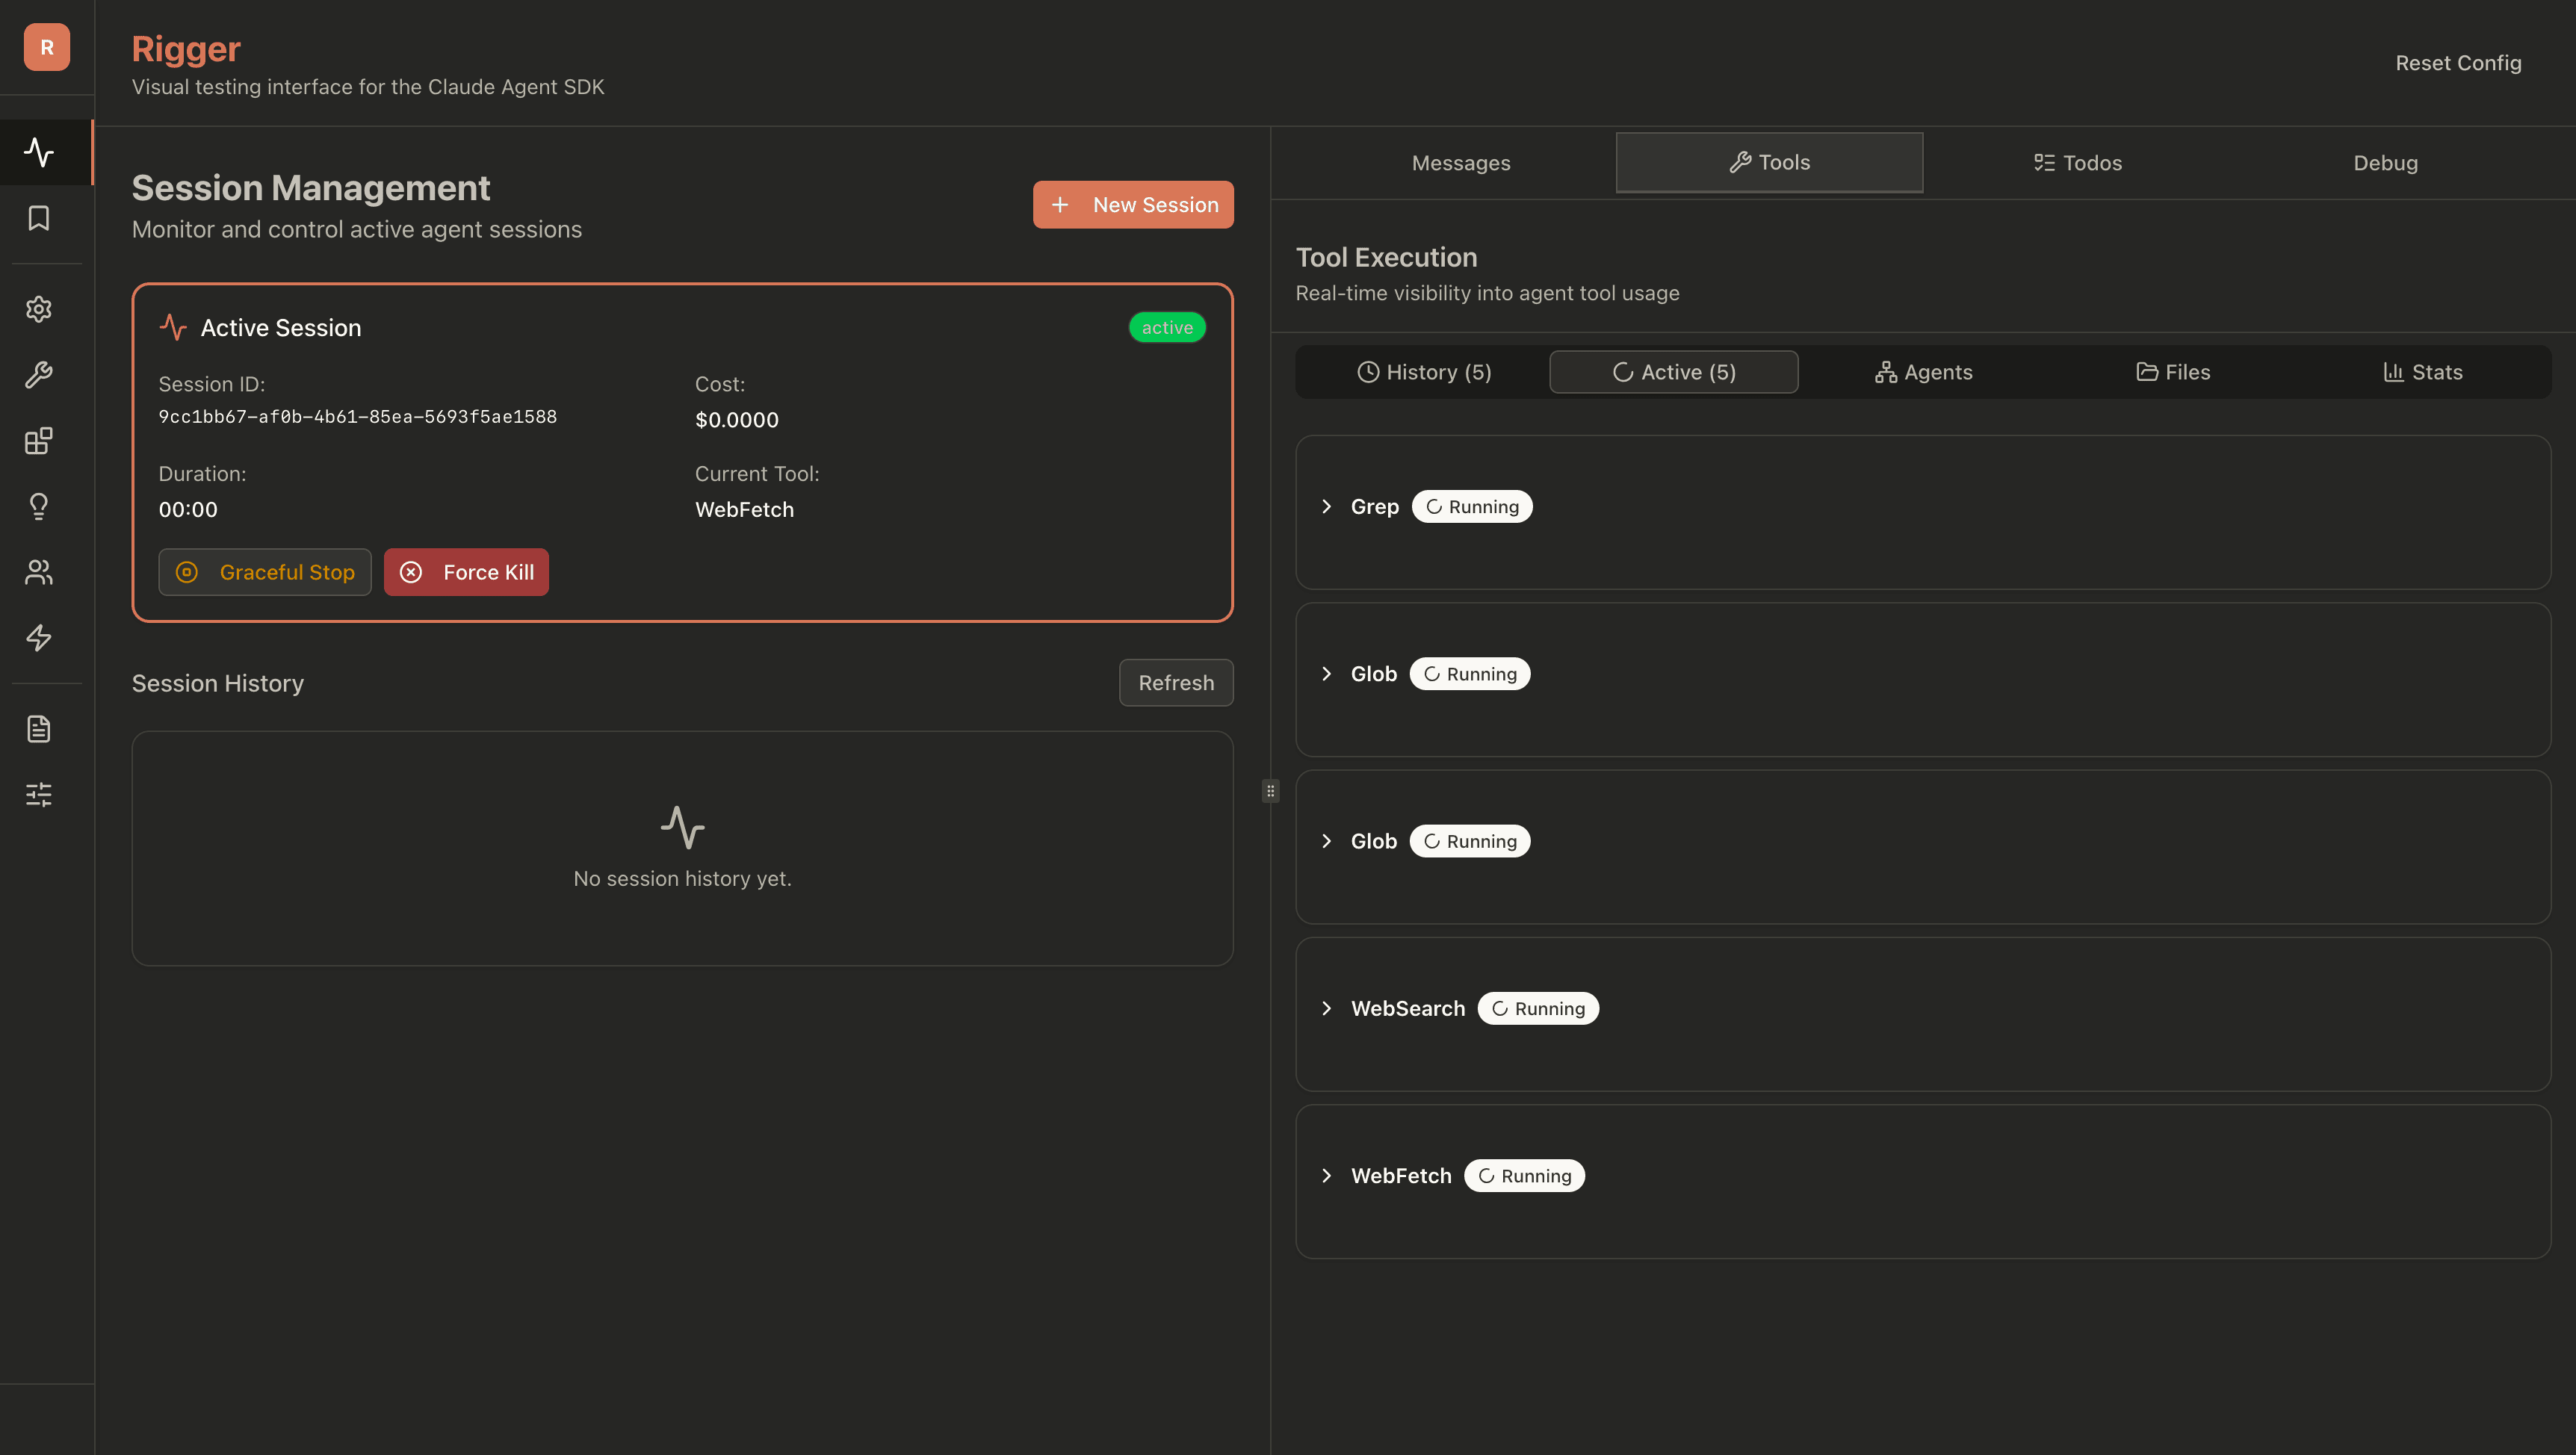Click the Running badge on WebFetch
Image resolution: width=2576 pixels, height=1455 pixels.
point(1524,1176)
